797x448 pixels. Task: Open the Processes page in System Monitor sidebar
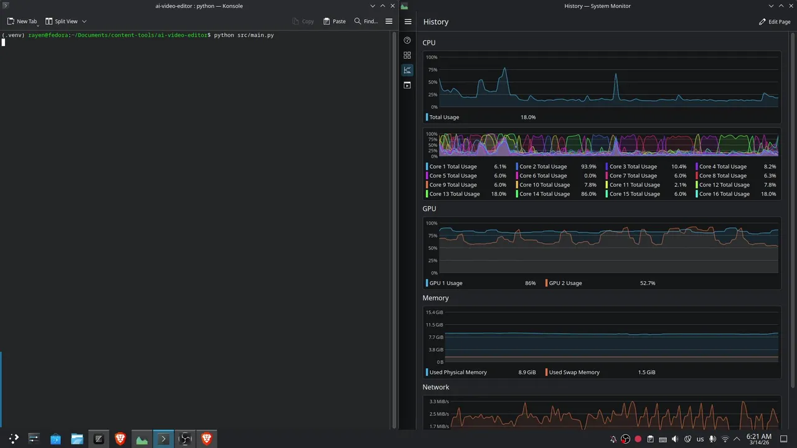tap(407, 85)
